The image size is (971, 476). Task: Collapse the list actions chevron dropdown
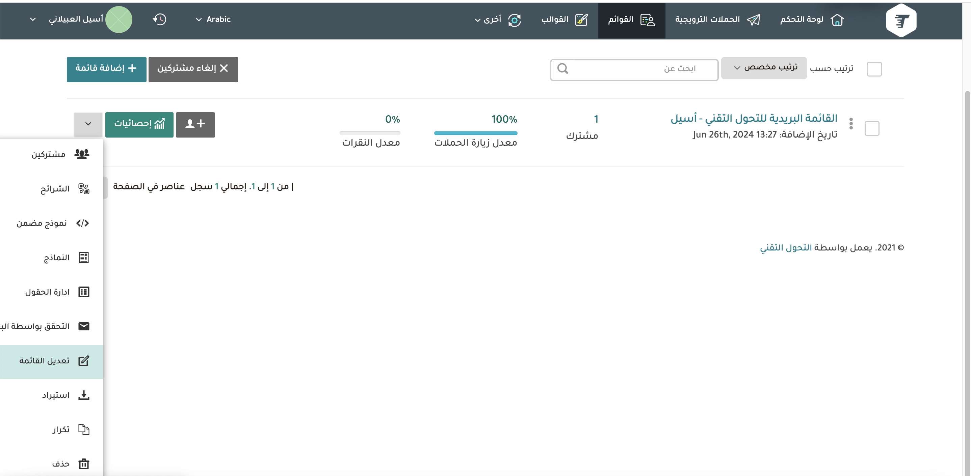[x=88, y=124]
